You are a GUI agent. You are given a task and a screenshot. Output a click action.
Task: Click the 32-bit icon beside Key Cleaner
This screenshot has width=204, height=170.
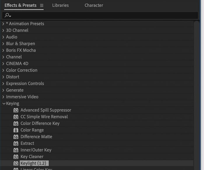click(x=16, y=157)
